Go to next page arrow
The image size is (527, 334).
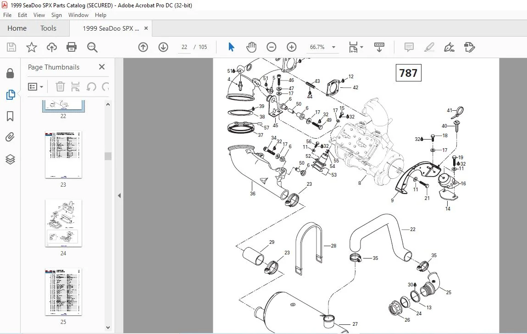click(163, 47)
